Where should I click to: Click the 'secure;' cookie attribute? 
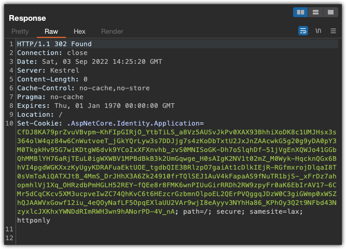point(230,212)
